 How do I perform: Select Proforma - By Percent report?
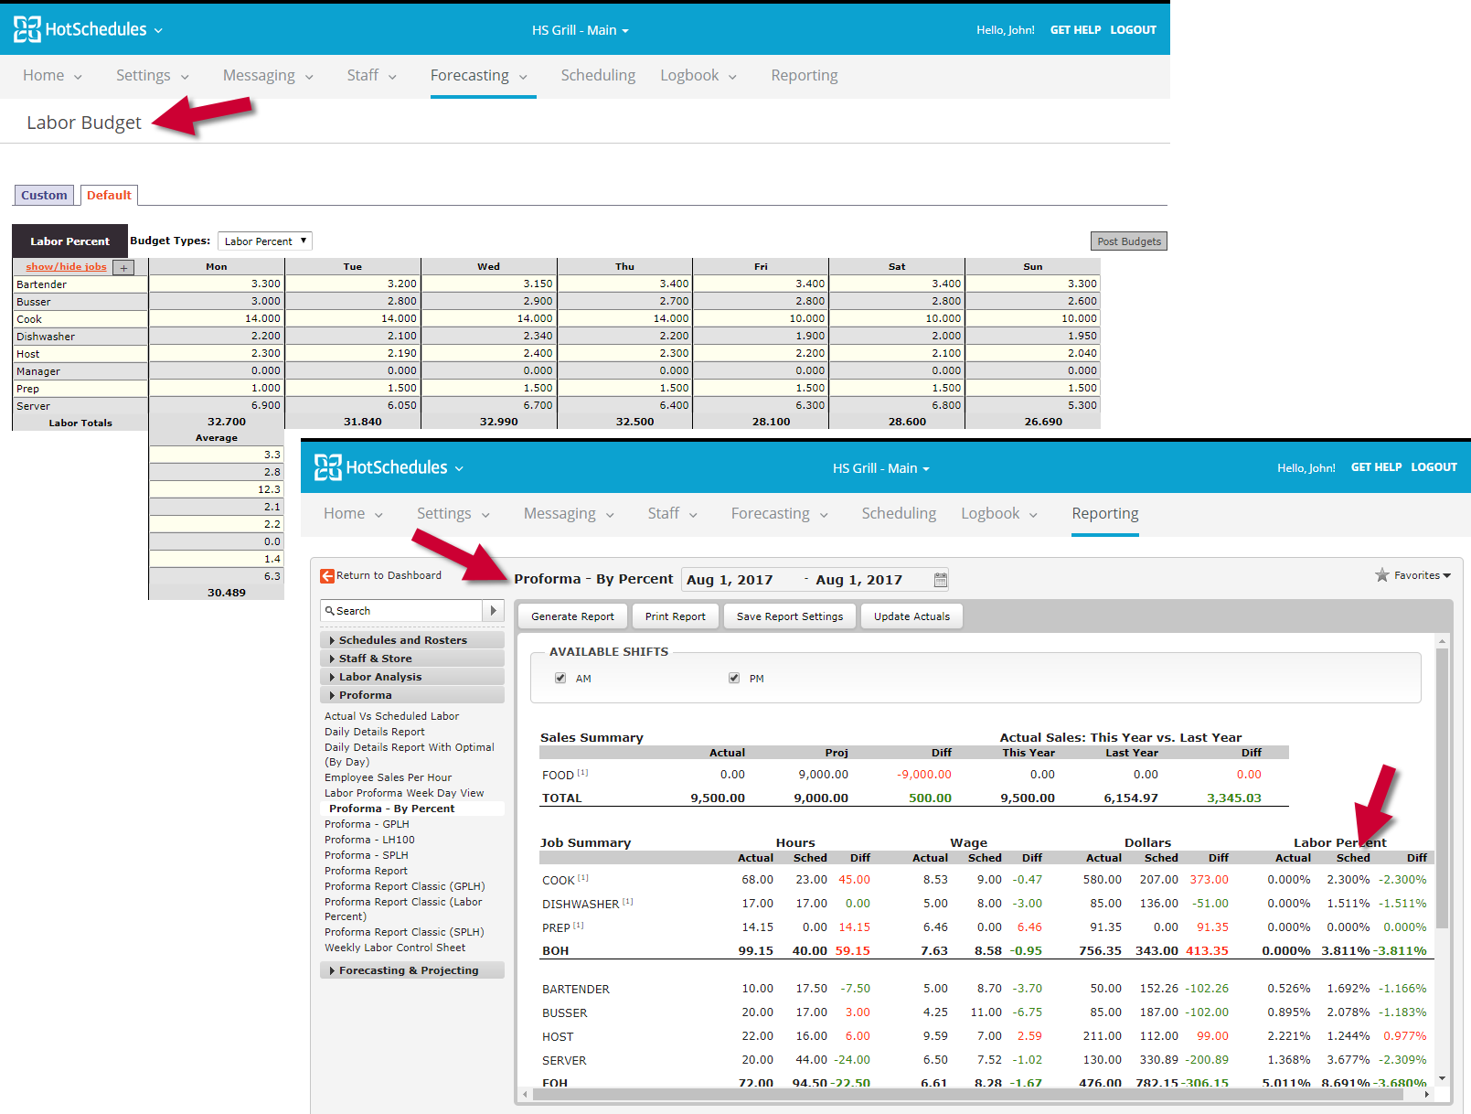click(391, 809)
